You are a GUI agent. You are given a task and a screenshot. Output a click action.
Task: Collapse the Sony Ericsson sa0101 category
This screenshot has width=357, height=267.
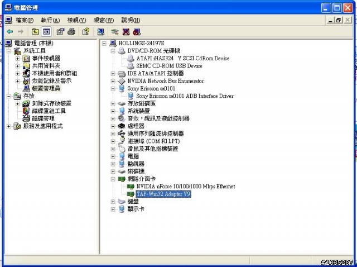click(113, 89)
